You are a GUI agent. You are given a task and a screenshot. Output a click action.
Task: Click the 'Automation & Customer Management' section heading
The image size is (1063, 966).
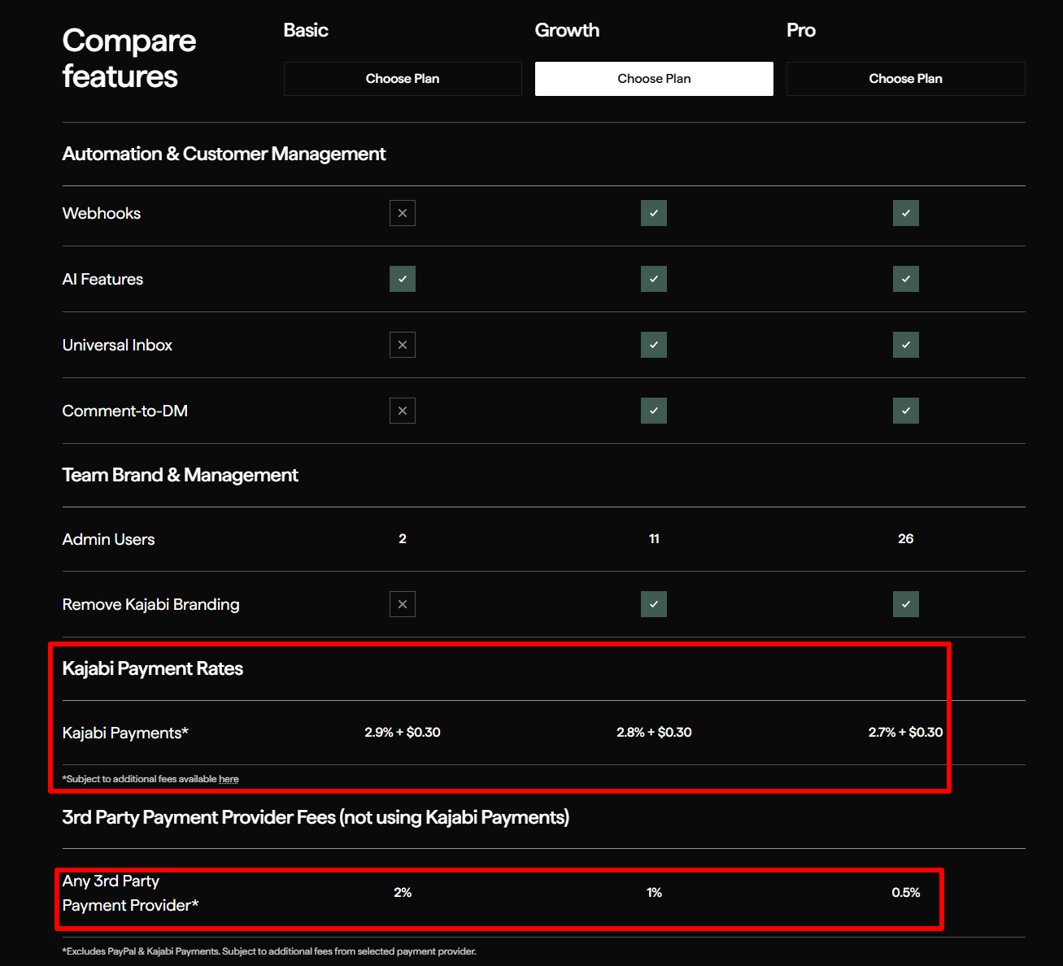tap(224, 154)
